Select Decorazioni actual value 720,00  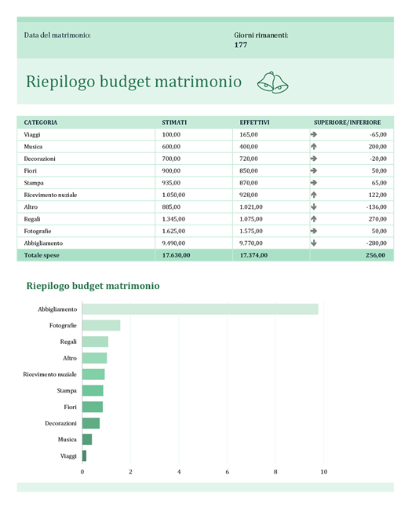249,159
